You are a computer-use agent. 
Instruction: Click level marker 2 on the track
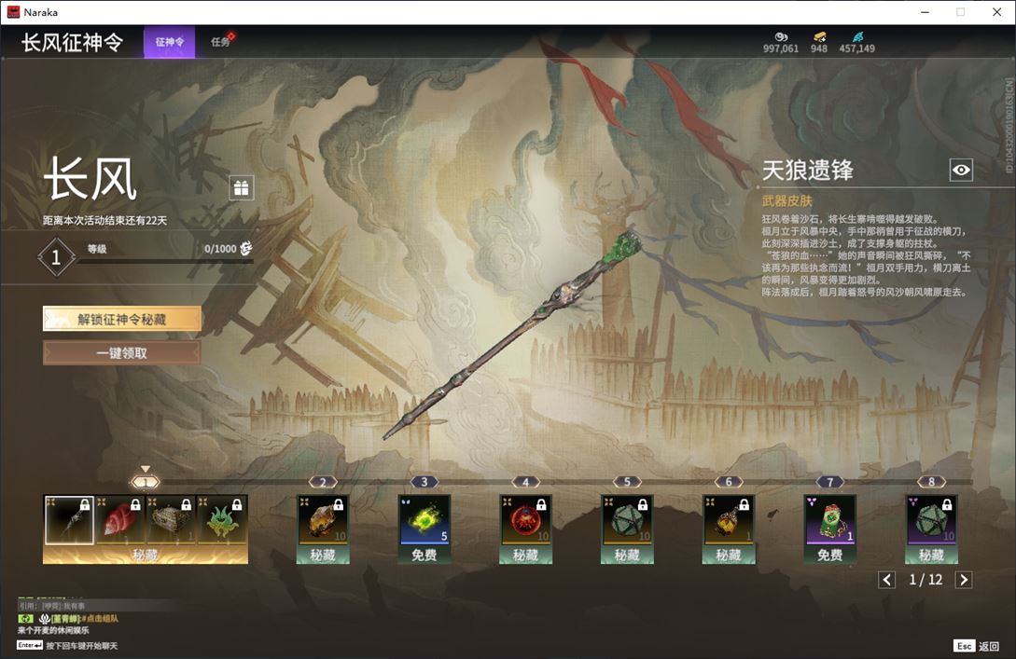click(x=323, y=482)
